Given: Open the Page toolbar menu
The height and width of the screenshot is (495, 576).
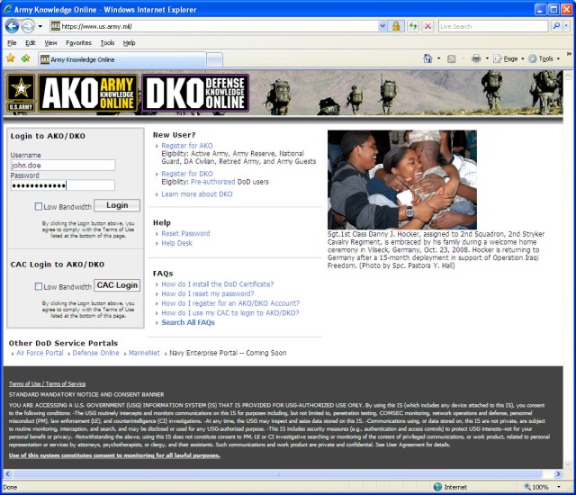Looking at the screenshot, I should (x=508, y=58).
